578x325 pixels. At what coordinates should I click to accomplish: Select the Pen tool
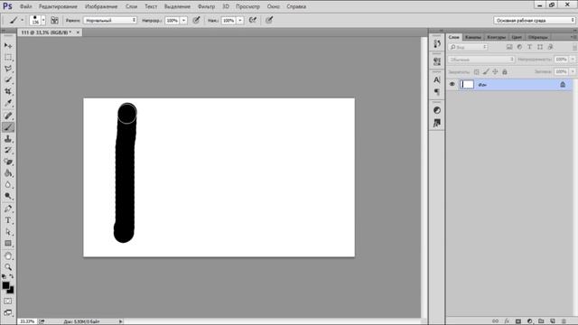(8, 209)
